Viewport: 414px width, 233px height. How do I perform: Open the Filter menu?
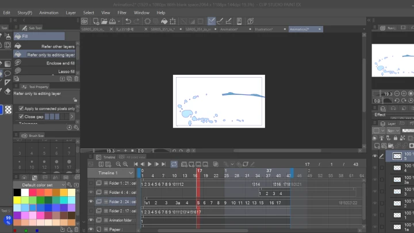point(122,13)
